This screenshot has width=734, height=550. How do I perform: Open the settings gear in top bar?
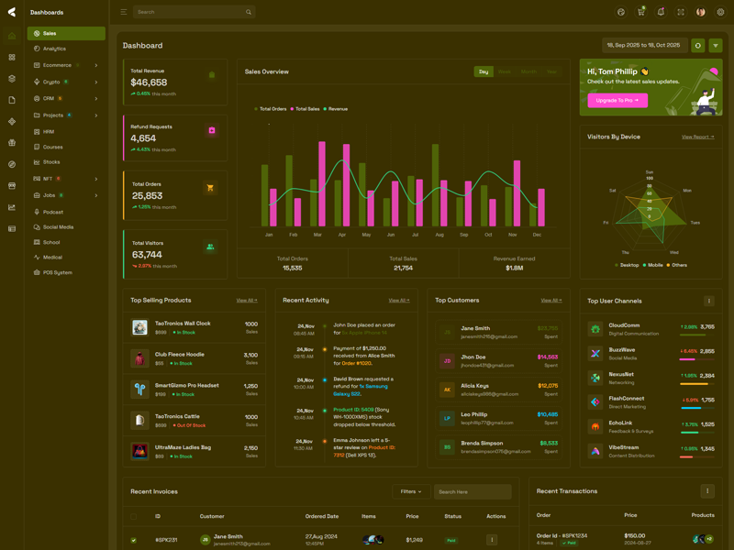pyautogui.click(x=720, y=12)
